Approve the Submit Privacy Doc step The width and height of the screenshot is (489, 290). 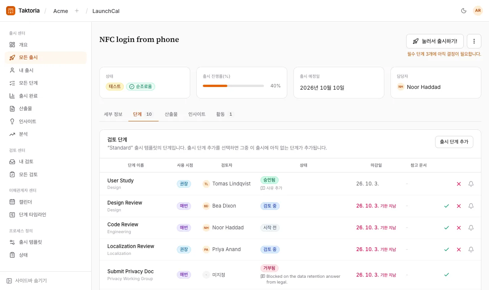[x=447, y=275]
